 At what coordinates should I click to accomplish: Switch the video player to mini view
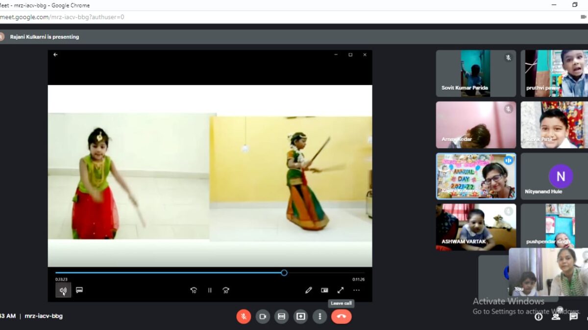[324, 290]
